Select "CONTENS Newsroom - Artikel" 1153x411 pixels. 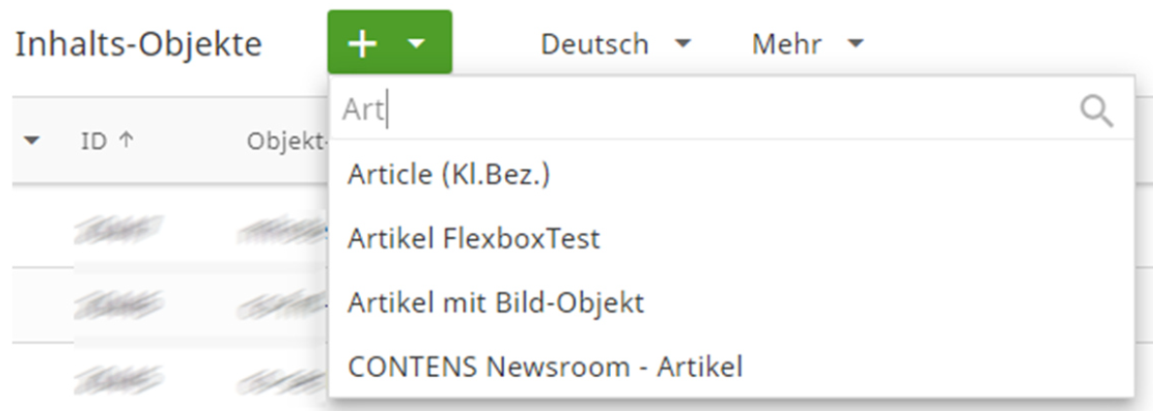point(545,366)
